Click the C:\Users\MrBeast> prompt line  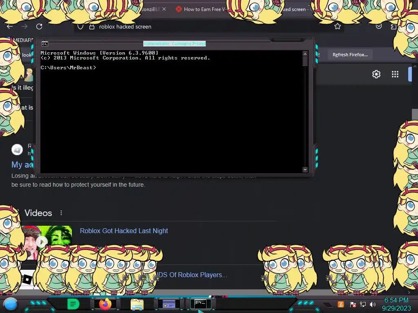[x=68, y=68]
